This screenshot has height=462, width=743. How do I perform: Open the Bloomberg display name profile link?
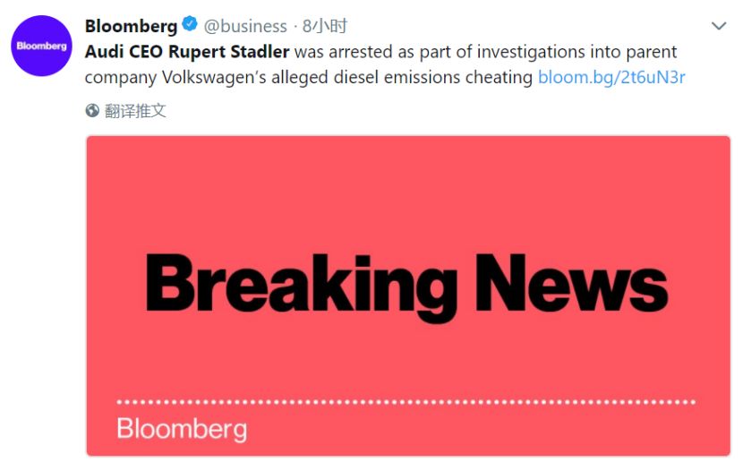pos(131,26)
